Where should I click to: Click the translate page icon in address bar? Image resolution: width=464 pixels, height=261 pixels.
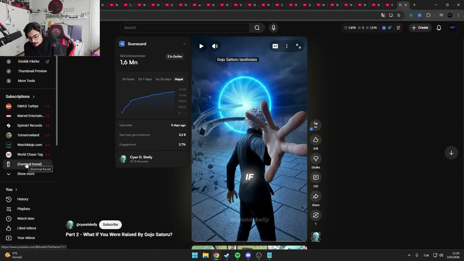coord(383,15)
